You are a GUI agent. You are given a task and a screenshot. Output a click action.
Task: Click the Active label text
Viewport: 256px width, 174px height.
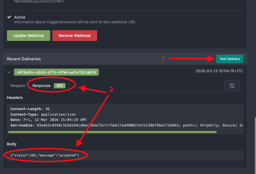(x=20, y=17)
